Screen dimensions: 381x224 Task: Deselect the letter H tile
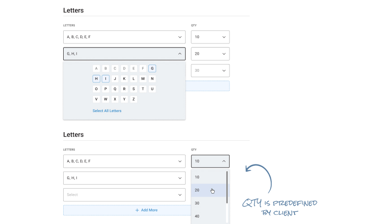point(96,79)
